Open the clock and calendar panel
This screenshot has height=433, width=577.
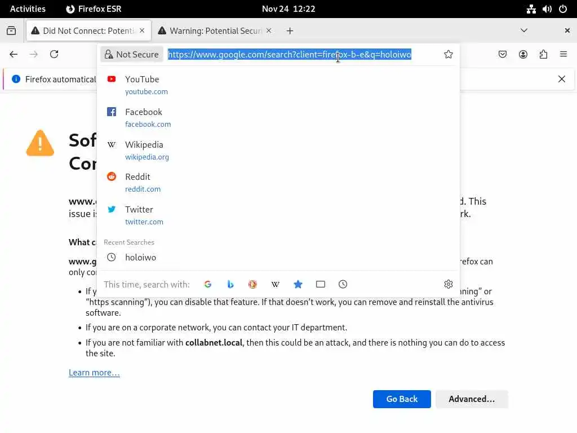[288, 9]
